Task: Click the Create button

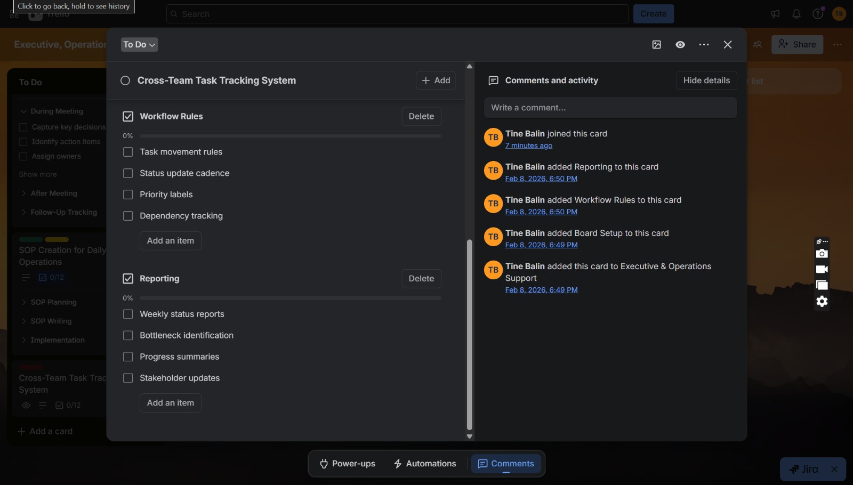Action: pyautogui.click(x=654, y=14)
